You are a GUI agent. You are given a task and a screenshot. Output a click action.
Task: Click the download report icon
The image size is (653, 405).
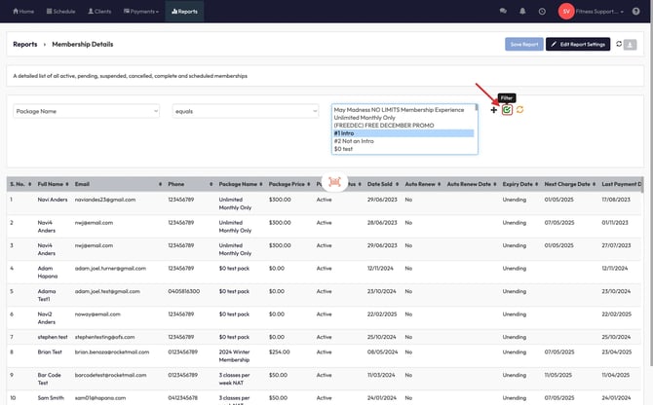632,44
